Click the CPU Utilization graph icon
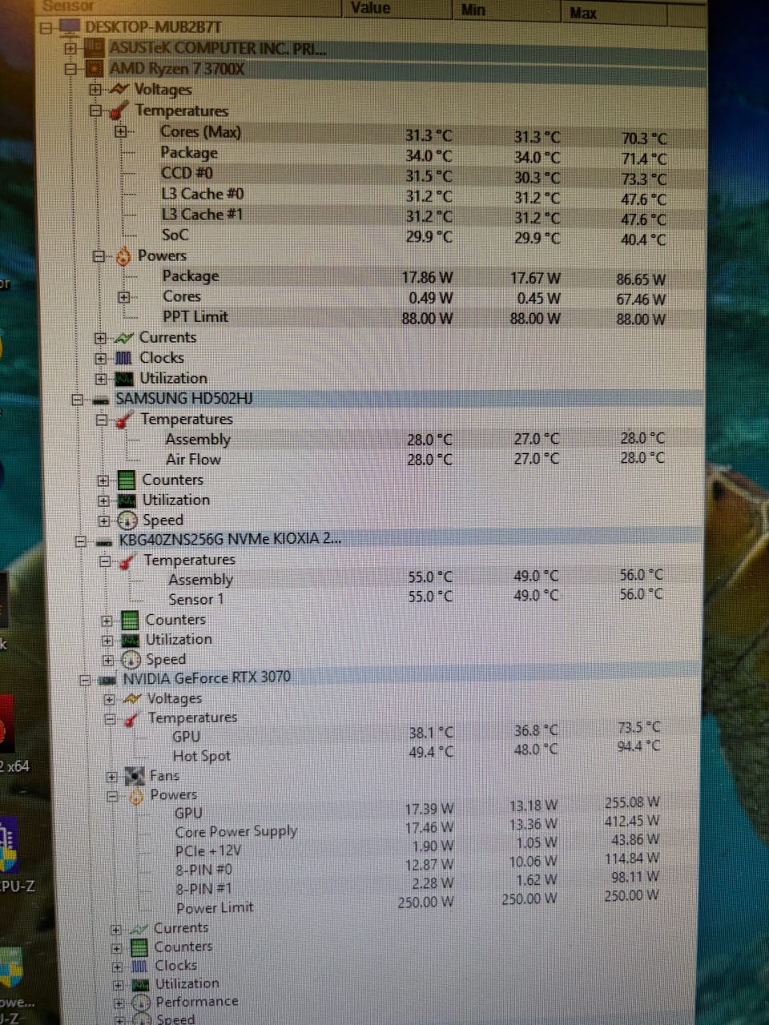The width and height of the screenshot is (769, 1025). (x=124, y=379)
